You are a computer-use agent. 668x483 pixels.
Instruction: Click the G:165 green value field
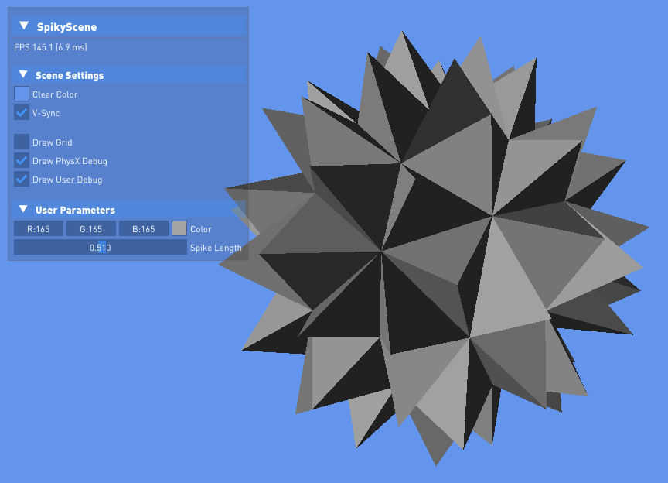point(91,229)
